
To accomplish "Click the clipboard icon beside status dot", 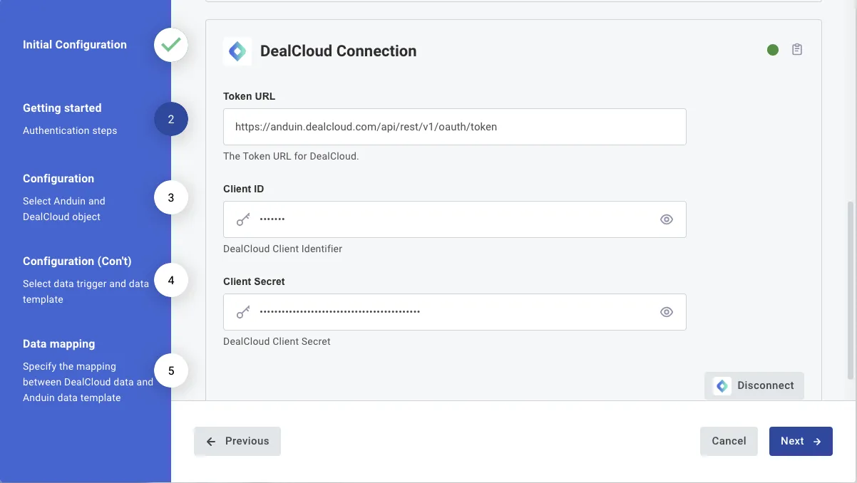I will tap(797, 50).
